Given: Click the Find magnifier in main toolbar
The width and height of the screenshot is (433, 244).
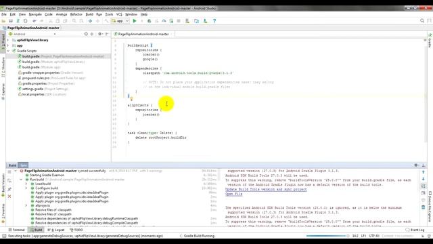Looking at the screenshot, I should [x=74, y=21].
